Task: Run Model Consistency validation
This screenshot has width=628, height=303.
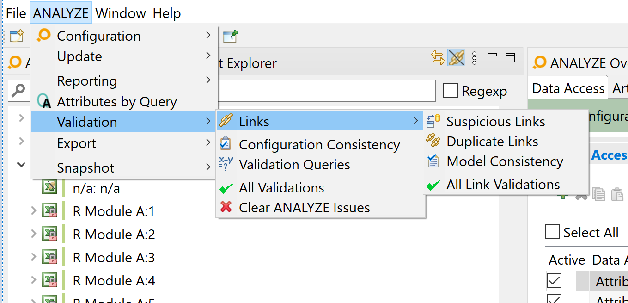Action: point(506,161)
